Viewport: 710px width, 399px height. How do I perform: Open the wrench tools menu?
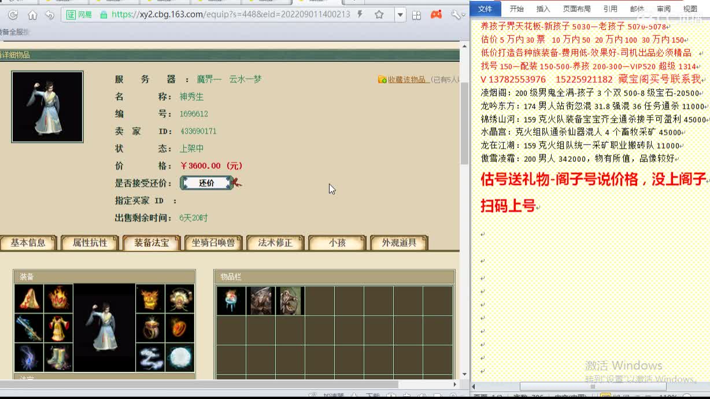[x=457, y=15]
